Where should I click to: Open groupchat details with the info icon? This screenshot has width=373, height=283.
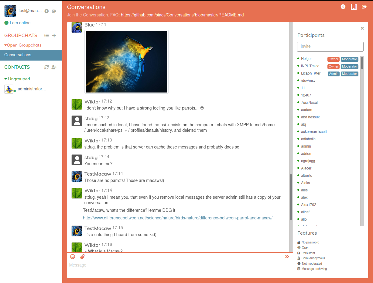coord(343,6)
